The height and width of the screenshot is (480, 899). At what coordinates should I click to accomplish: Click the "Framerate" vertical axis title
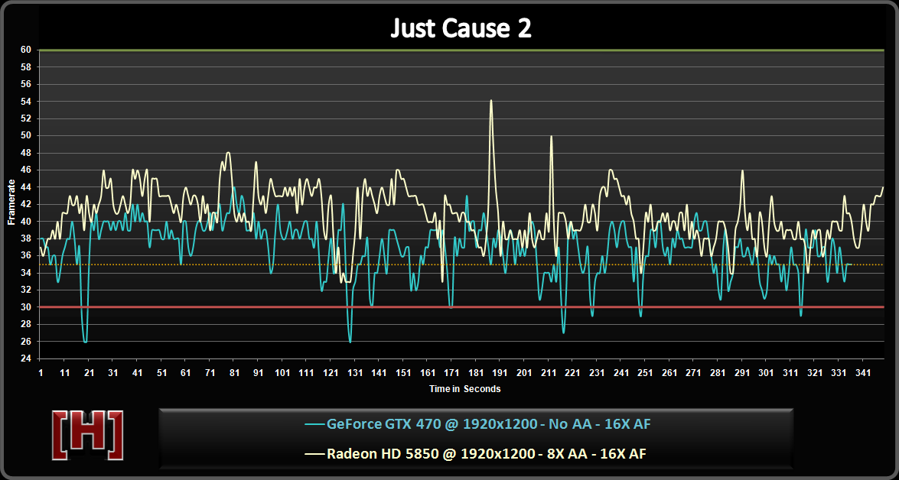click(11, 202)
